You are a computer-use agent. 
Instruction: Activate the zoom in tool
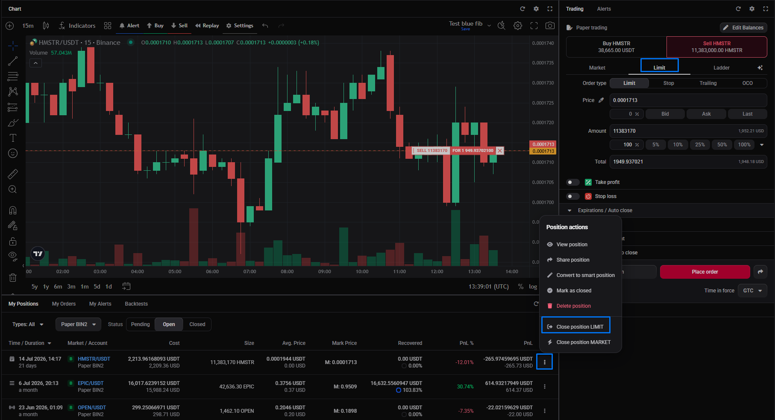coord(13,189)
